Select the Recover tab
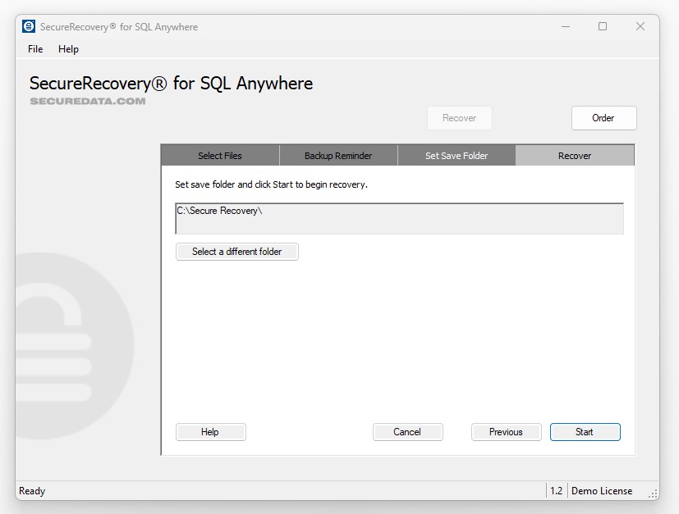This screenshot has width=679, height=514. (x=574, y=155)
